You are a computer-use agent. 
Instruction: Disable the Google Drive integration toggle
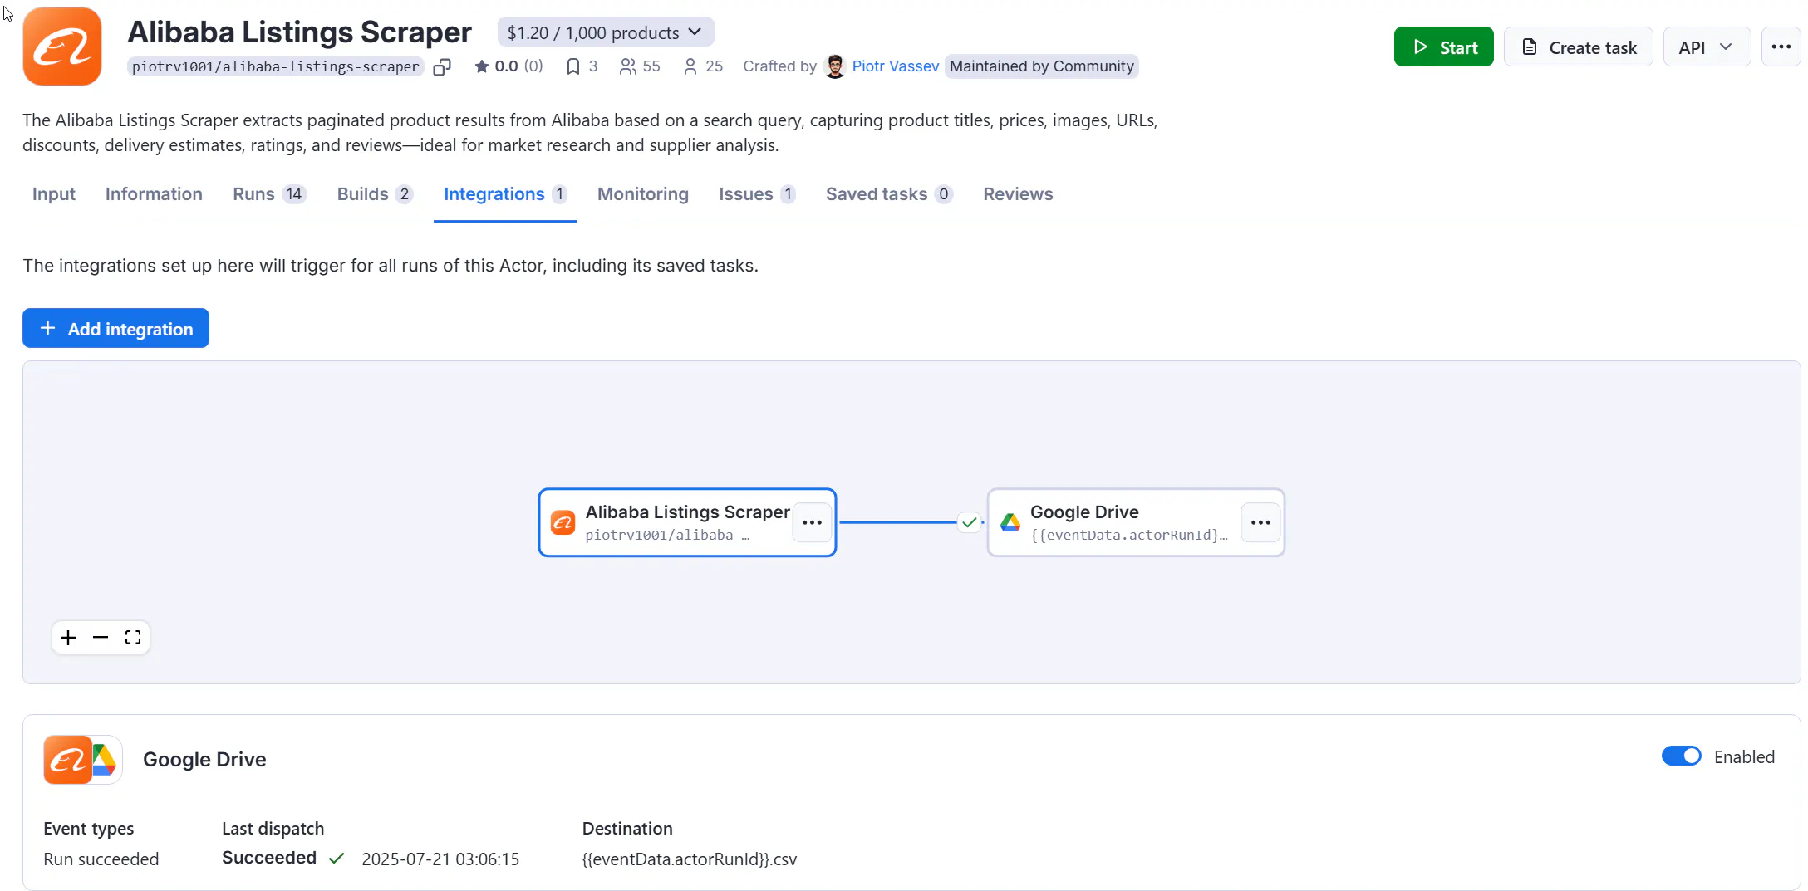[1681, 756]
